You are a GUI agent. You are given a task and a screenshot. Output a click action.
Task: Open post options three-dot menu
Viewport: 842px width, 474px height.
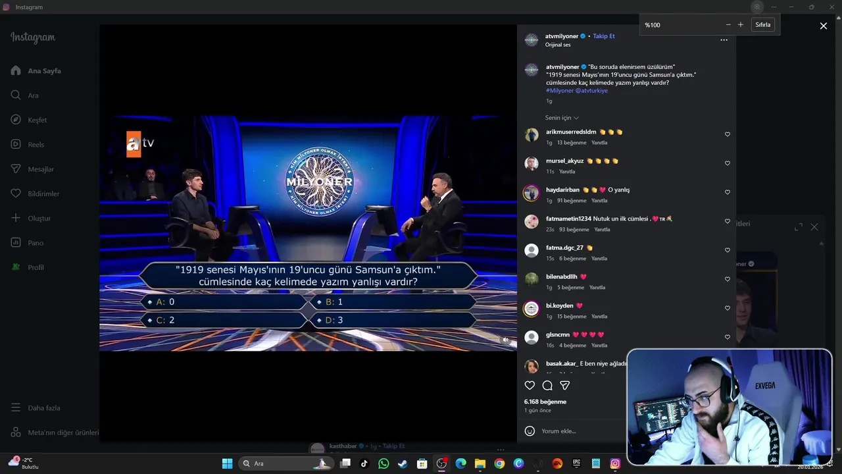(x=724, y=40)
